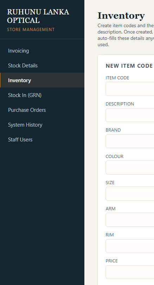Click the Size input field
Screen dimensions: 154x285
tap(130, 194)
